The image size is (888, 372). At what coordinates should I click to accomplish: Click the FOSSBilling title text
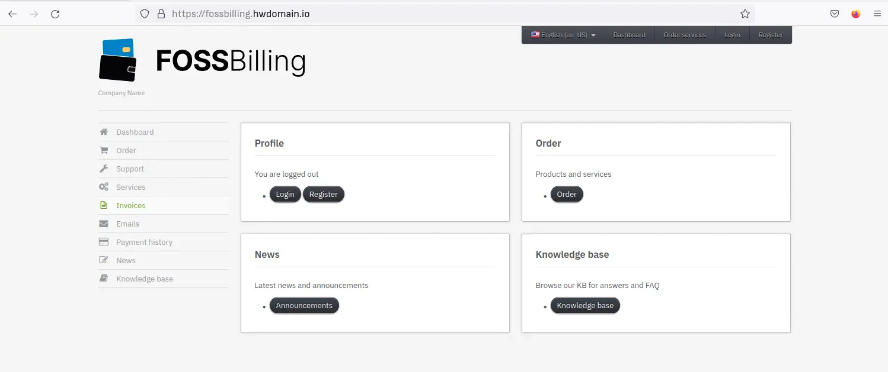pos(231,61)
